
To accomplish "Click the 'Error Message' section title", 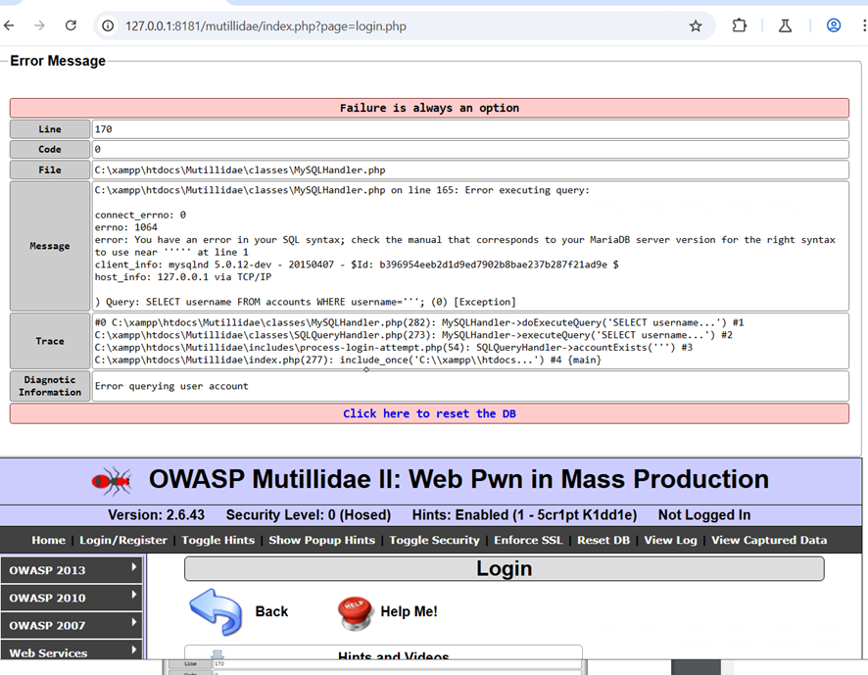I will click(x=58, y=61).
